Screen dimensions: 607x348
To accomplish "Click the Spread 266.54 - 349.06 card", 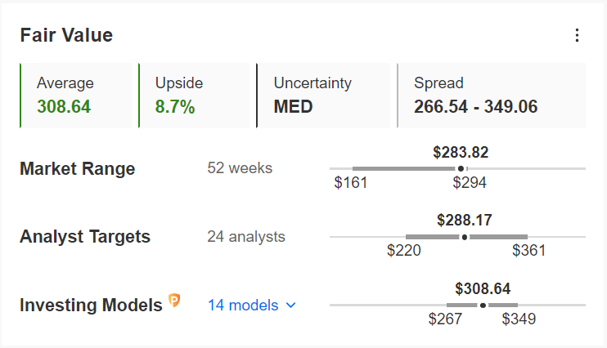I will (x=492, y=96).
